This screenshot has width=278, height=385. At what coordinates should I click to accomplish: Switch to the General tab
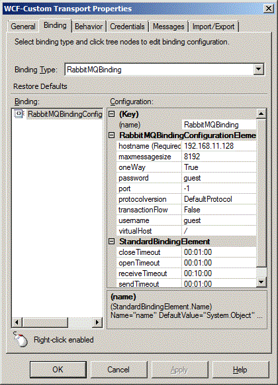point(23,27)
